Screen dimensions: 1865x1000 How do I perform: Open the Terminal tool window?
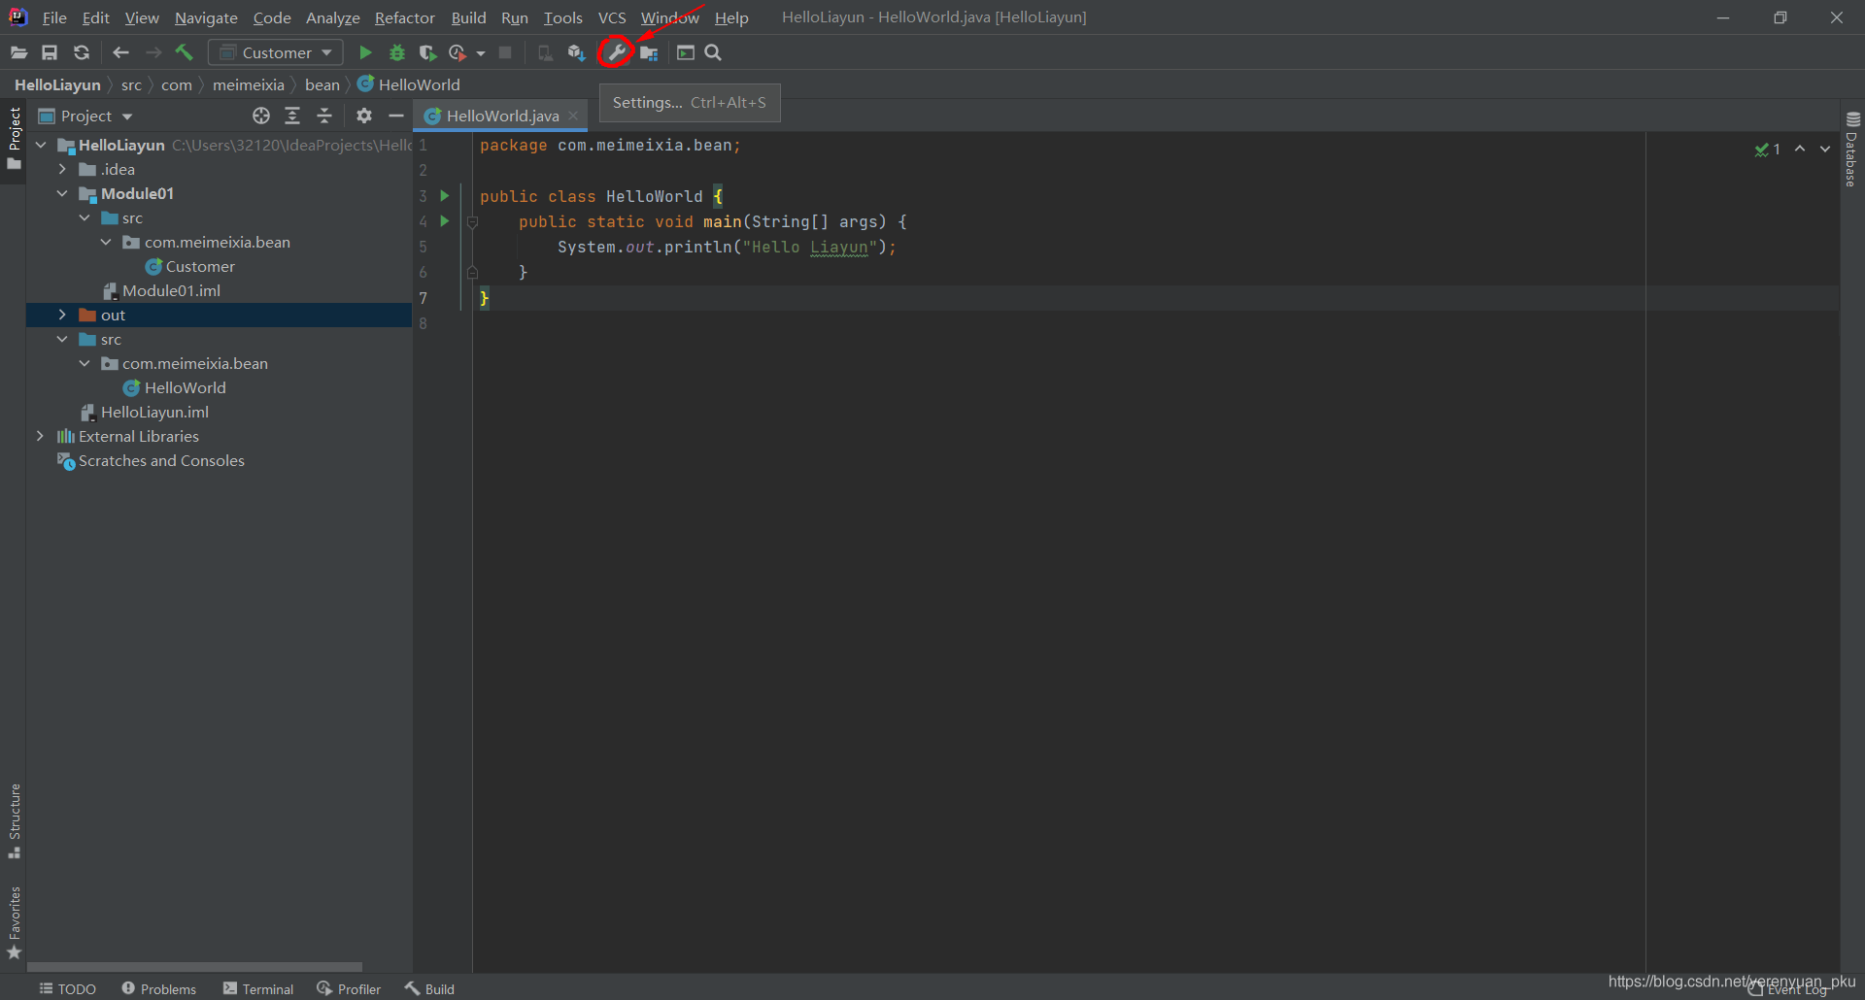pyautogui.click(x=258, y=988)
